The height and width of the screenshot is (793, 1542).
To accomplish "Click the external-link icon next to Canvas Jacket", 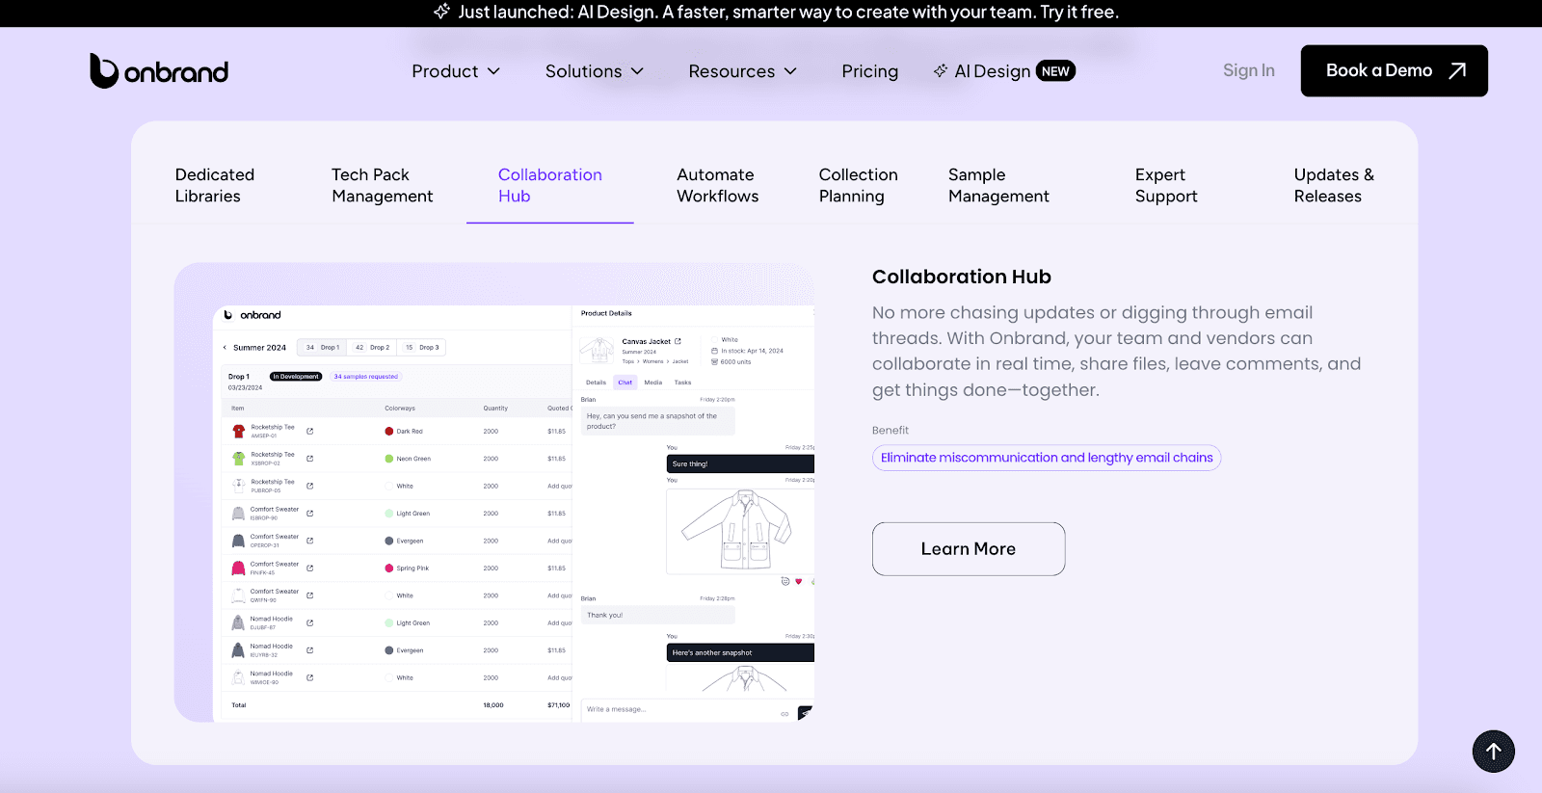I will (678, 341).
